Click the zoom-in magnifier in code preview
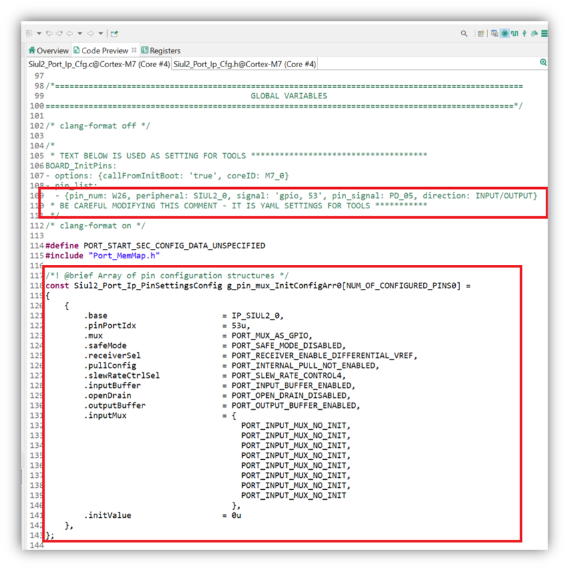This screenshot has width=569, height=571. coord(543,63)
